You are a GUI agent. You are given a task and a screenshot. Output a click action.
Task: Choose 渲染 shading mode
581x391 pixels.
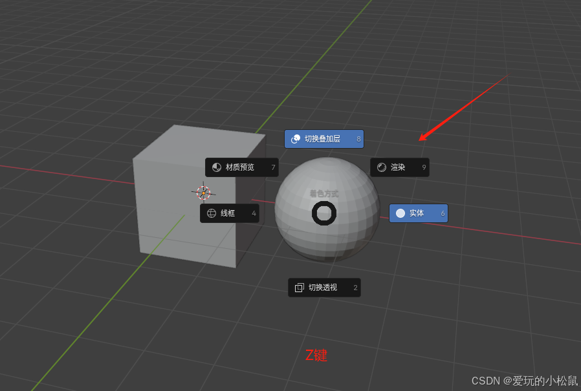point(400,167)
